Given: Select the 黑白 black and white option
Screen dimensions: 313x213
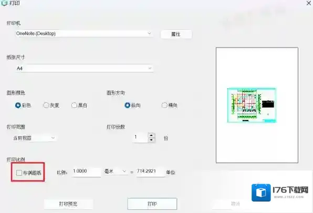Looking at the screenshot, I should [74, 105].
